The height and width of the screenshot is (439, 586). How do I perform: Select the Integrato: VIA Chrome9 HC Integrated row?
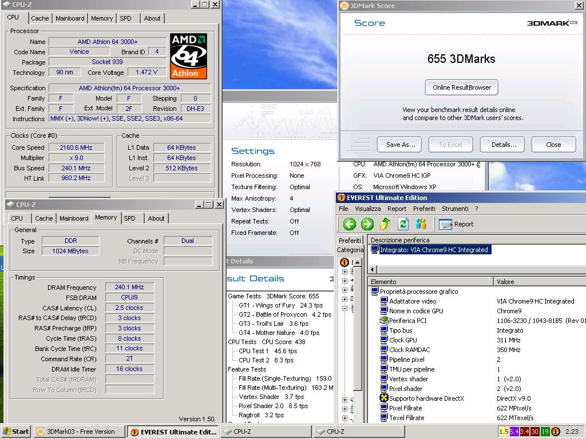[434, 250]
